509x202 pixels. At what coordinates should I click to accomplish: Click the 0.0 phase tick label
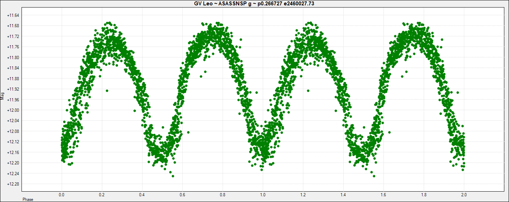point(62,195)
